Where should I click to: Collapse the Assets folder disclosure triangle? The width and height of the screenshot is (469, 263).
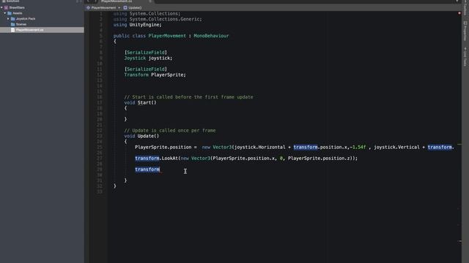coord(5,13)
